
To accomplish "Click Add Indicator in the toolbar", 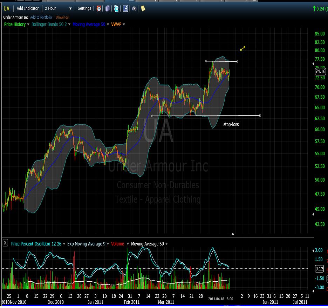I will [28, 8].
